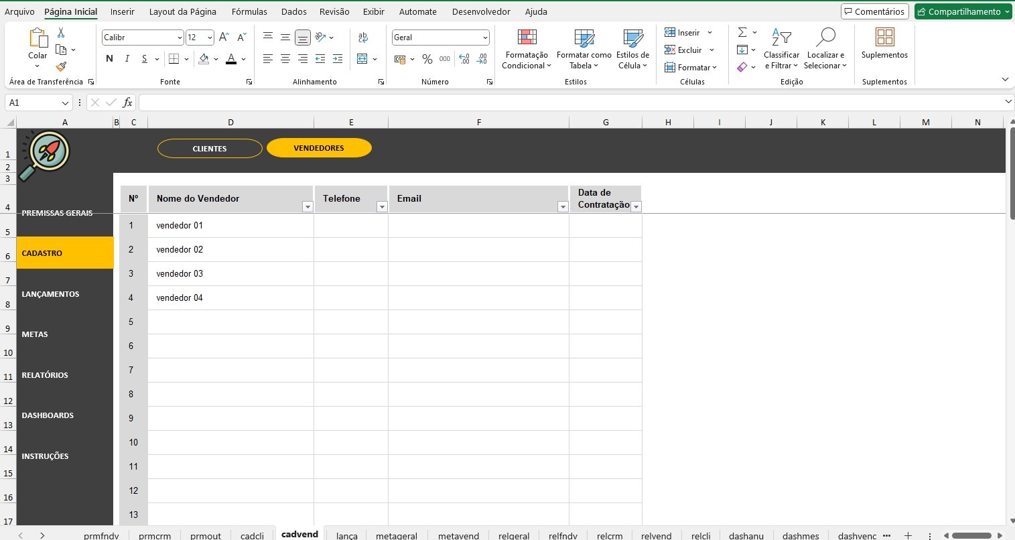
Task: Click the Compartilhamento button
Action: point(963,11)
